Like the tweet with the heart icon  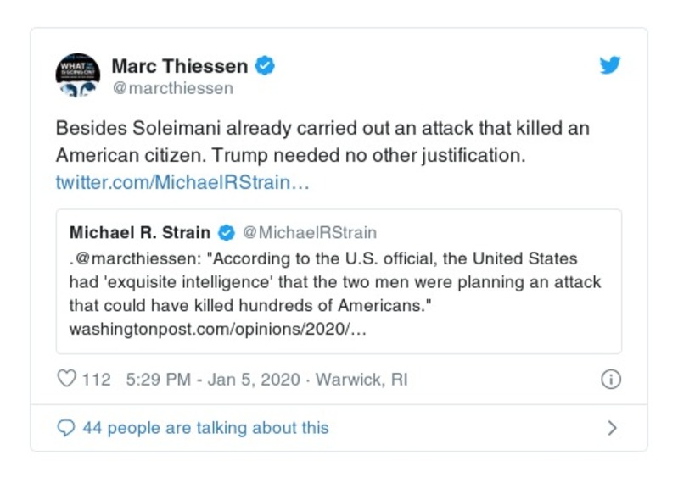(x=66, y=380)
